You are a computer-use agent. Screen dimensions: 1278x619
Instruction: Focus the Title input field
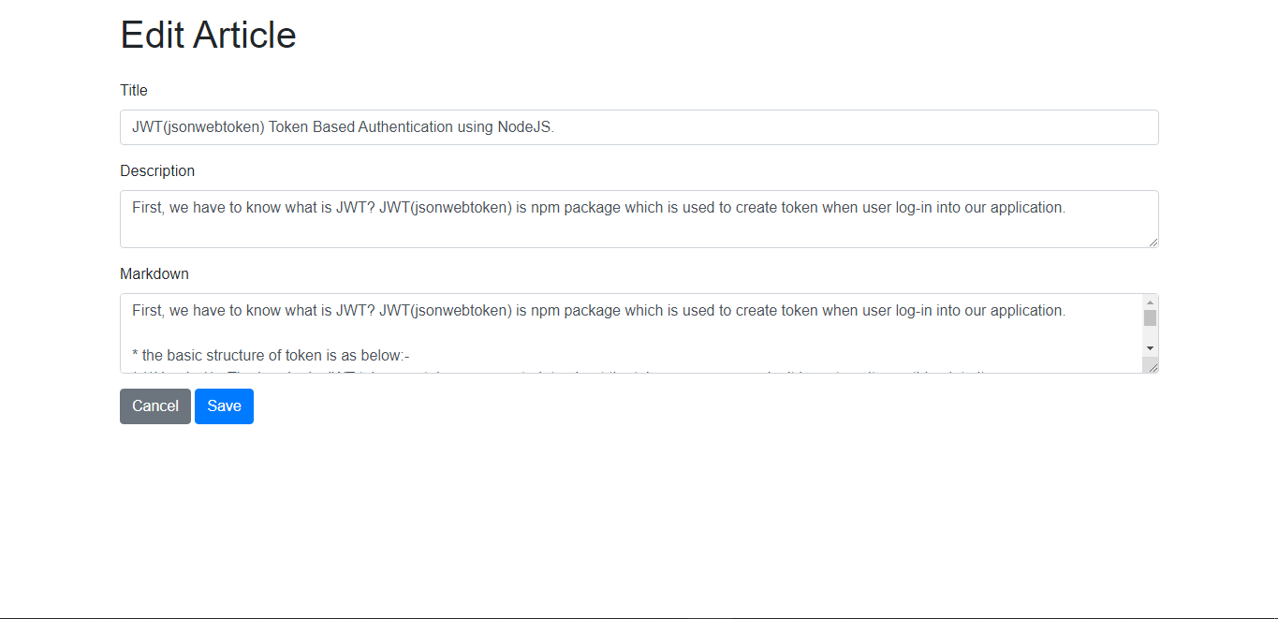639,127
